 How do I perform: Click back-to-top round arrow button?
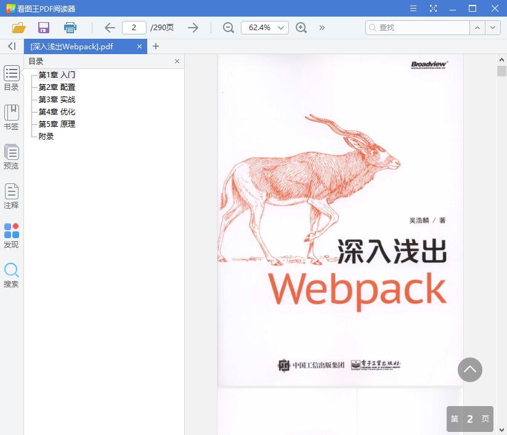470,370
